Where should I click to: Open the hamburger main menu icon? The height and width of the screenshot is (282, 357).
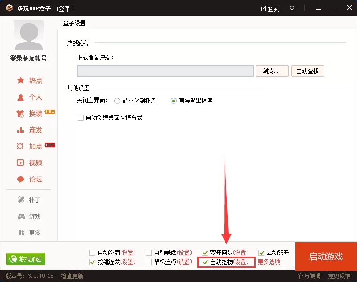318,8
